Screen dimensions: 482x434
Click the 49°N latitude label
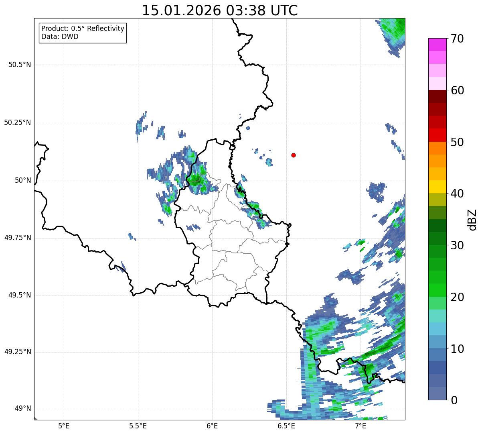[x=23, y=409]
